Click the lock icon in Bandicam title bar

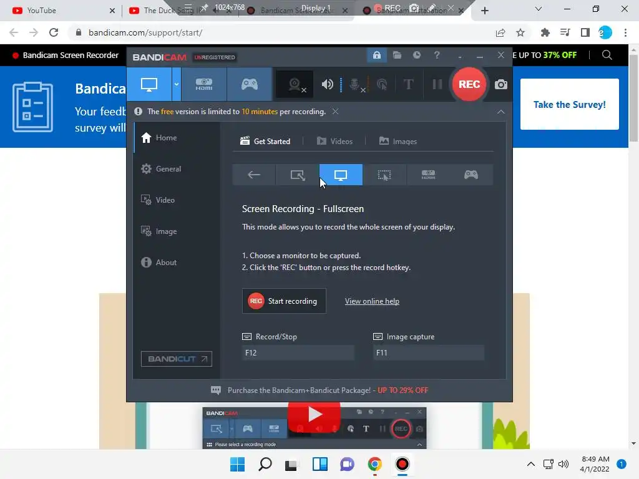point(377,55)
